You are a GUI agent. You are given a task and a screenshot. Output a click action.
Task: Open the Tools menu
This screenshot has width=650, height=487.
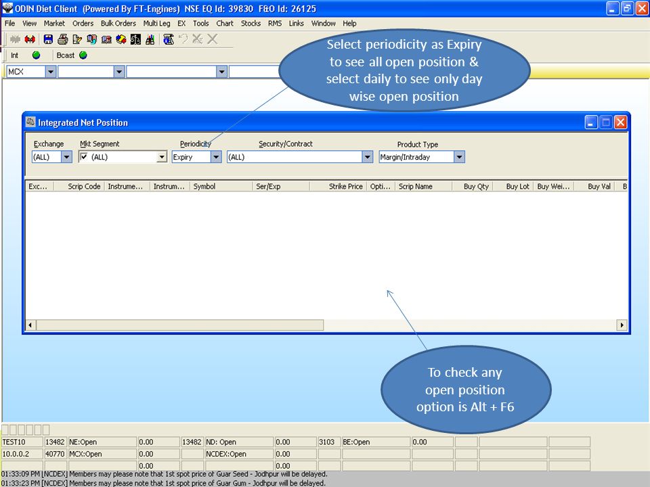[200, 23]
